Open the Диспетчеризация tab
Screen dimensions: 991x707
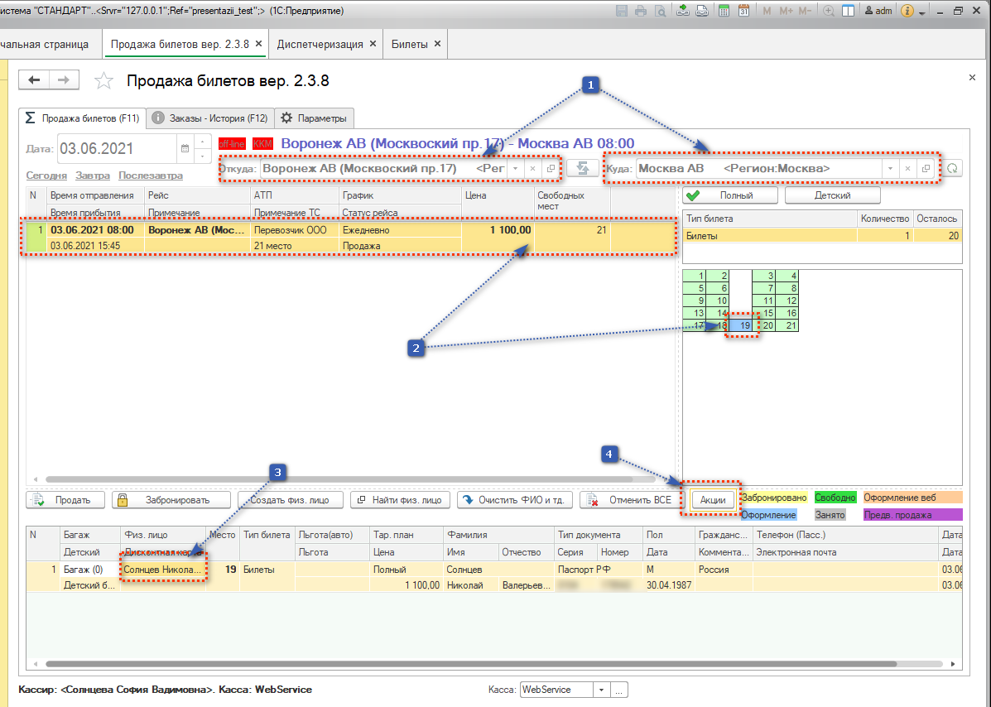point(320,44)
